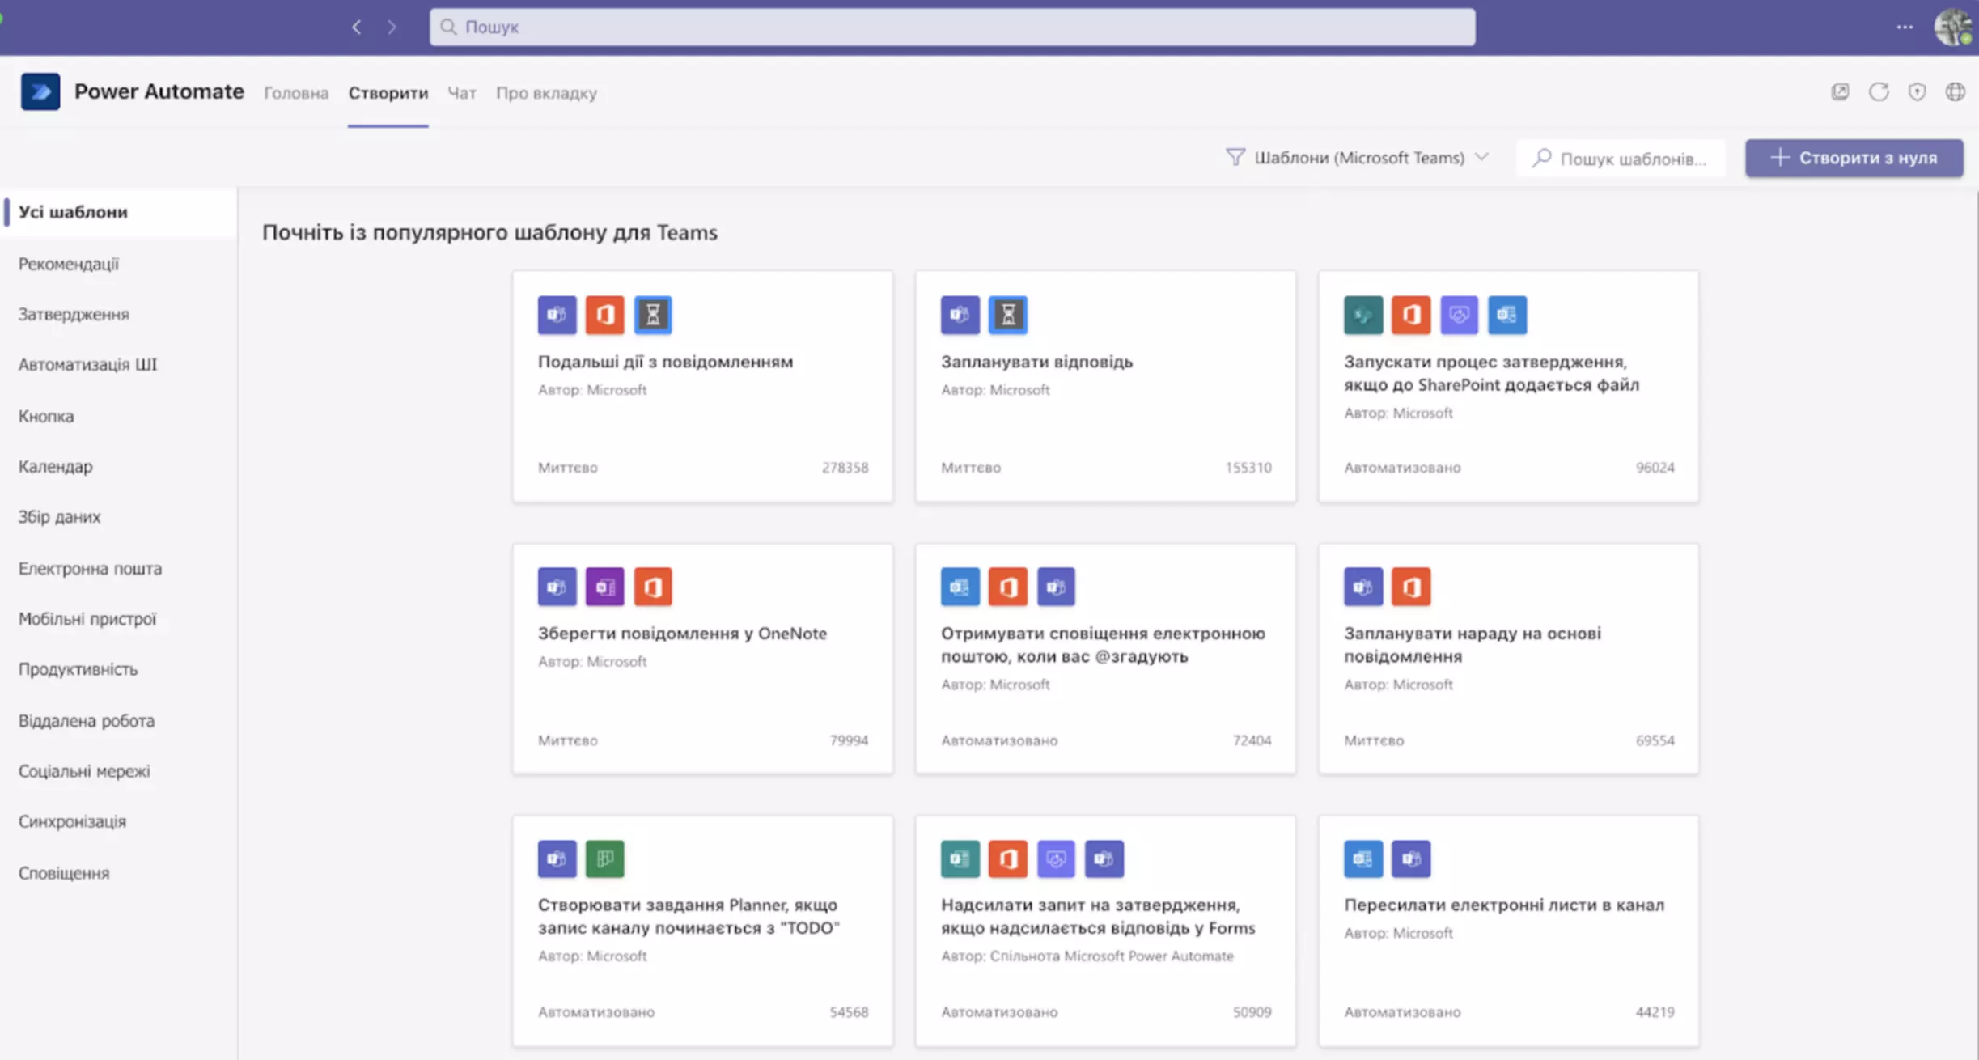
Task: Click Outlook icon on 'Отримувати сповіщення електронною поштою' card
Action: [x=960, y=587]
